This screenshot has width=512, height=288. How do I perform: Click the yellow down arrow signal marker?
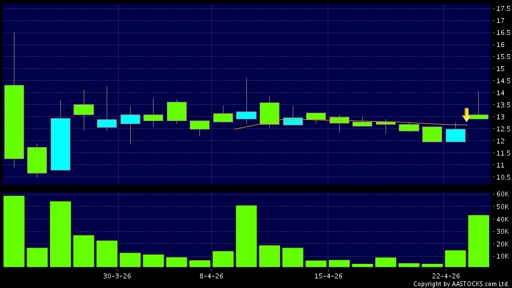(466, 114)
